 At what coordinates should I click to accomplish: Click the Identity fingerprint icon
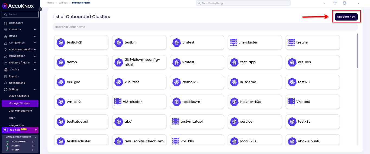(6, 69)
